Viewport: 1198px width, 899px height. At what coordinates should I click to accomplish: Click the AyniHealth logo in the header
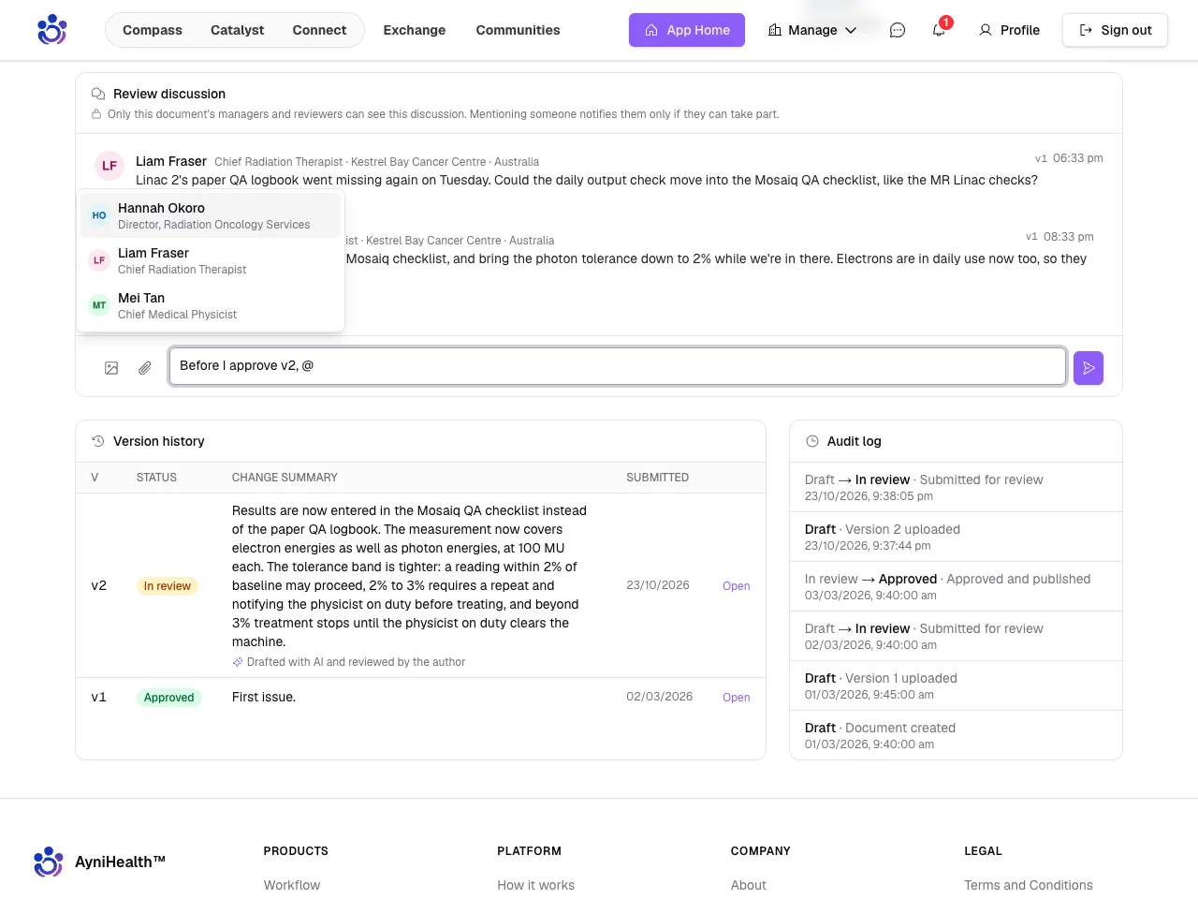pyautogui.click(x=52, y=30)
